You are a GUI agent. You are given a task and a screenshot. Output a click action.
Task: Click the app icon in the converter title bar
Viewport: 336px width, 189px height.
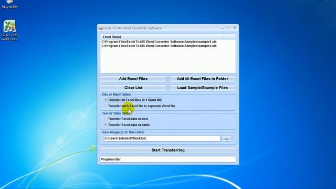(x=100, y=28)
